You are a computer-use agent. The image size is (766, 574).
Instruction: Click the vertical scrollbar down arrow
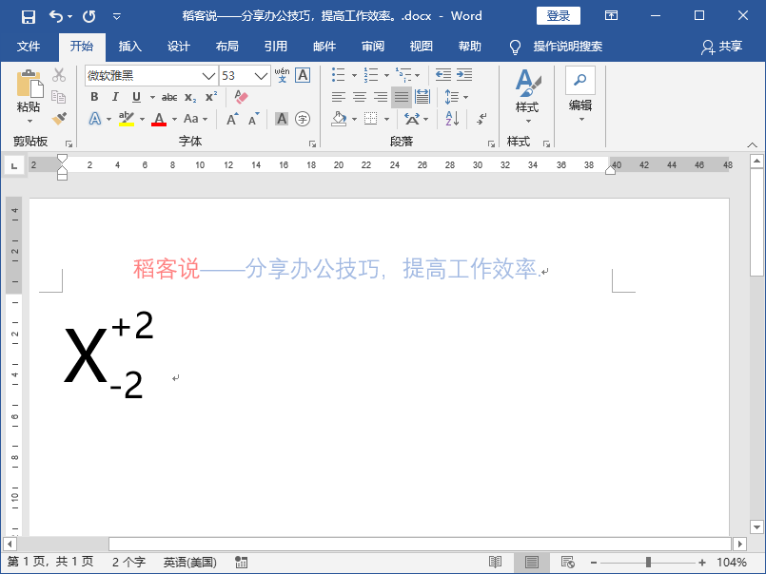[757, 527]
